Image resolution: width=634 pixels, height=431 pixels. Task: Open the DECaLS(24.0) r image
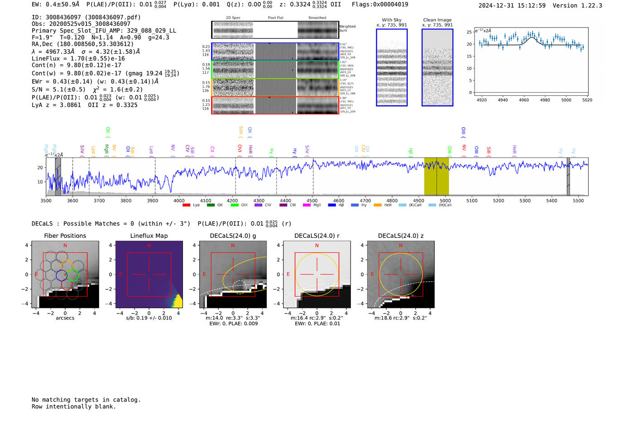coord(317,275)
